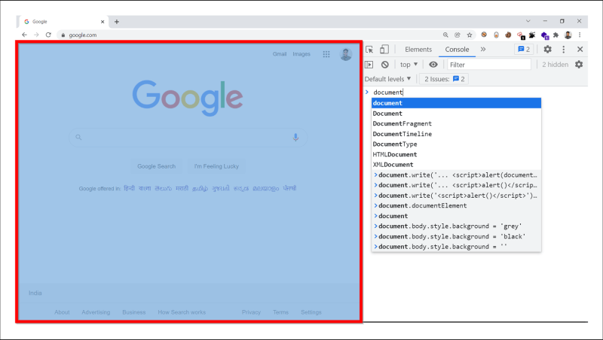Viewport: 603px width, 340px height.
Task: Click the zoom magnifier icon in the address bar
Action: [x=445, y=35]
